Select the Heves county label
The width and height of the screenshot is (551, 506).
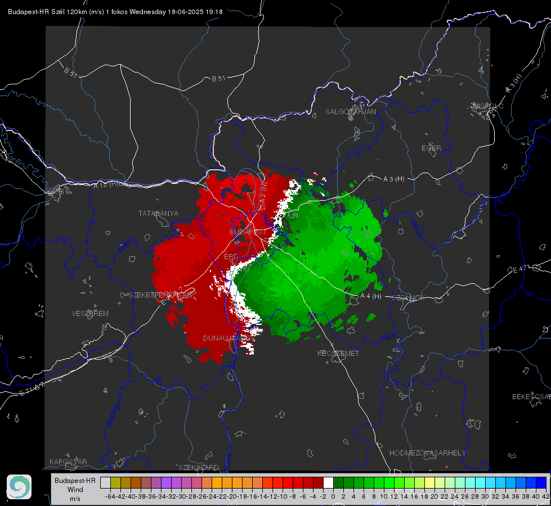[x=416, y=228]
